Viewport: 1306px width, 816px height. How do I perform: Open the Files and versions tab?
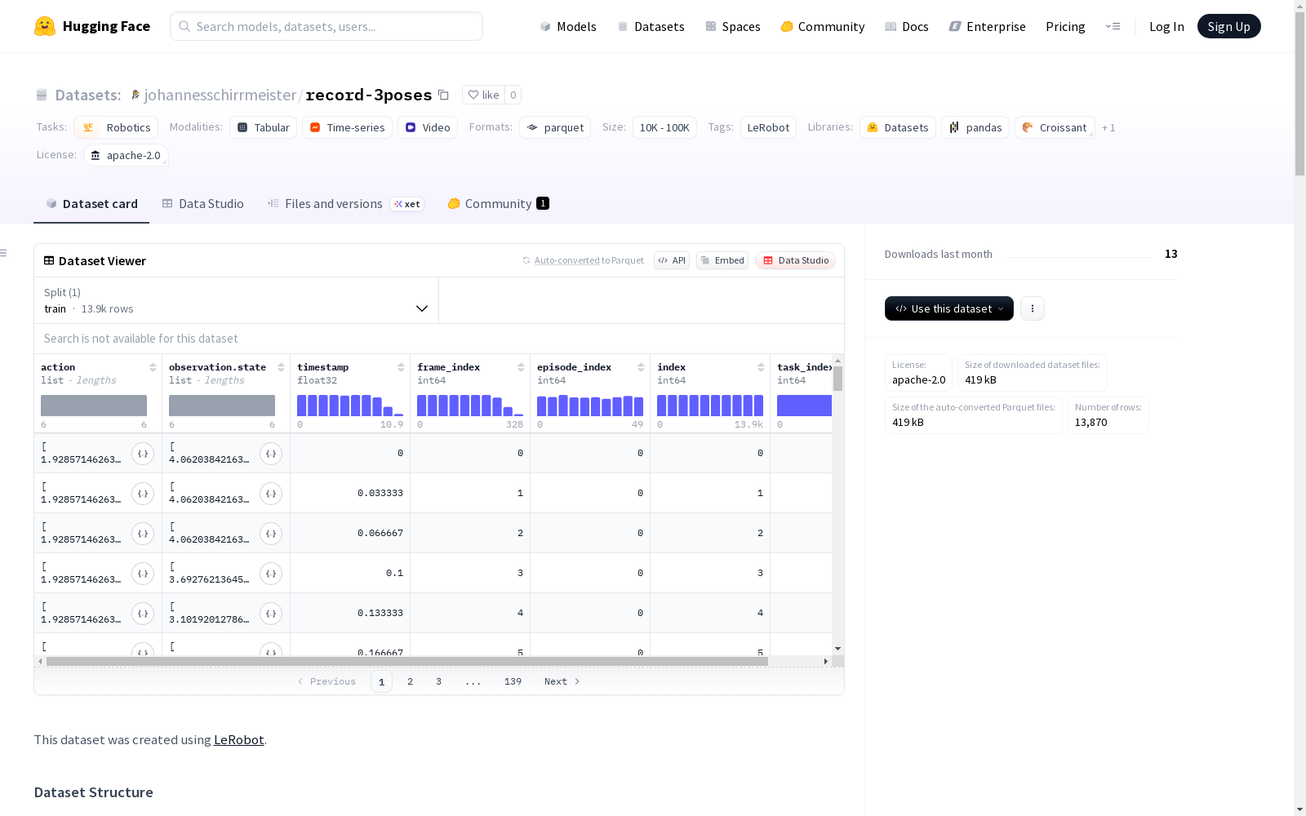[345, 204]
